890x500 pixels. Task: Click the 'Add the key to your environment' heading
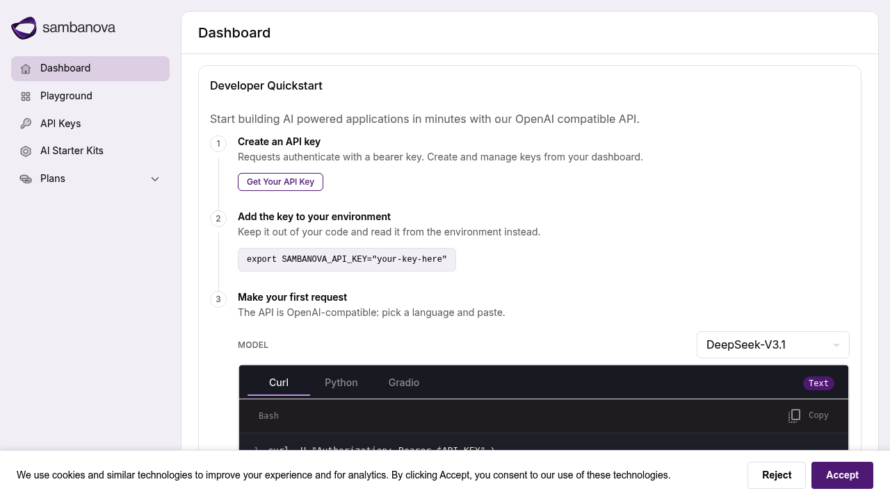click(314, 217)
